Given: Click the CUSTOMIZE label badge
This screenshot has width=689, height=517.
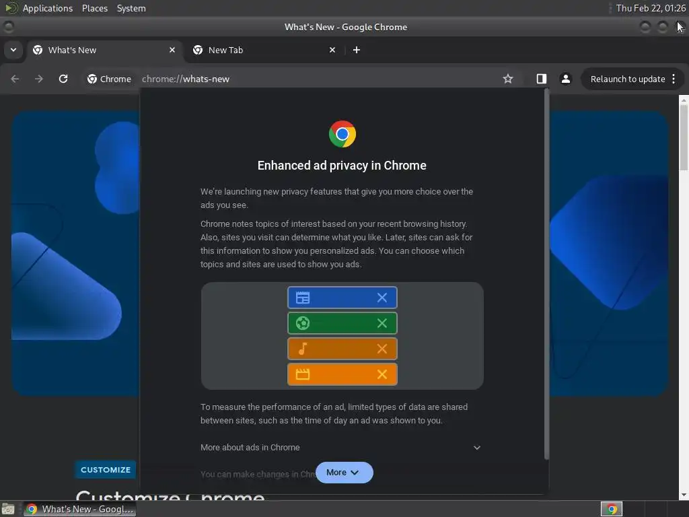Looking at the screenshot, I should [x=106, y=469].
